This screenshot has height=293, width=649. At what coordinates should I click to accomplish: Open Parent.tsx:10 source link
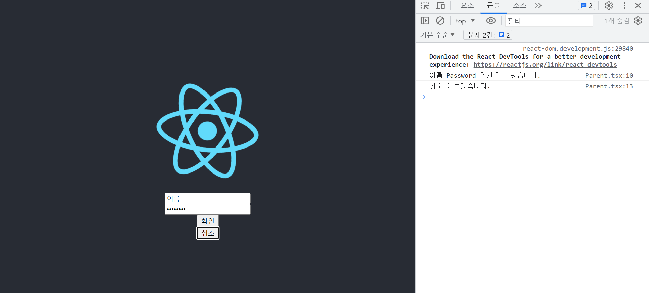[x=609, y=76]
